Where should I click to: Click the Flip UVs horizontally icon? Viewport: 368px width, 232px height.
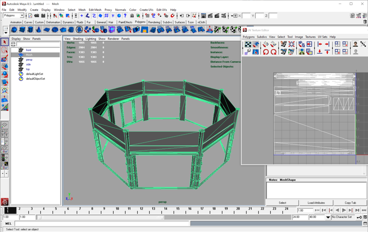point(266,44)
